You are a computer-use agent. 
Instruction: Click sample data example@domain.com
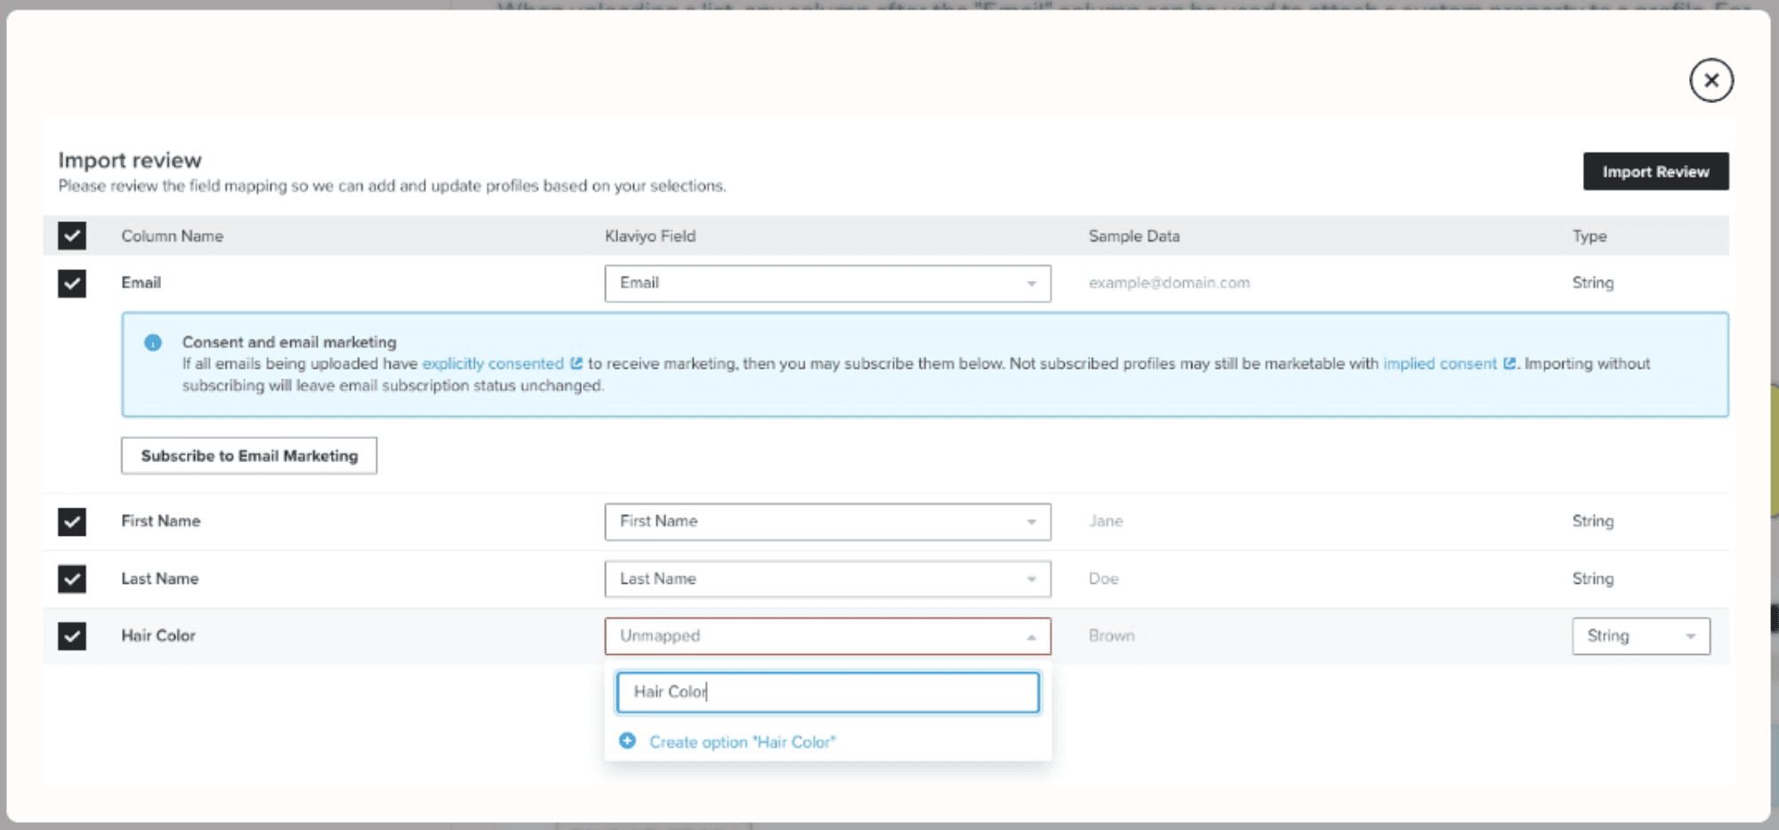pos(1169,283)
